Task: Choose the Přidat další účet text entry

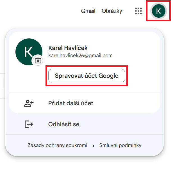Action: pyautogui.click(x=71, y=103)
